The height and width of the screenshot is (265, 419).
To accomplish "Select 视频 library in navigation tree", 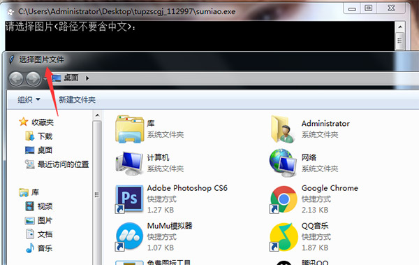I will tap(45, 206).
